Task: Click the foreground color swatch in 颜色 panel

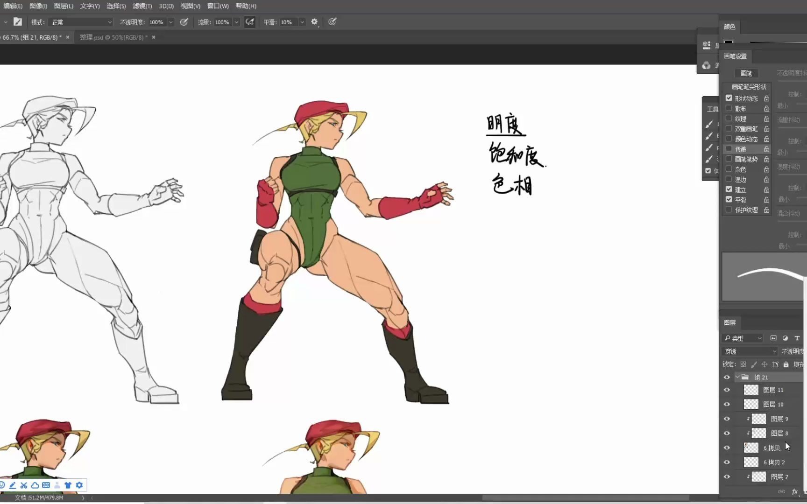Action: (x=729, y=42)
